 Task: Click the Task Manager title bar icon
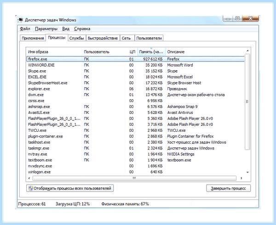click(21, 20)
